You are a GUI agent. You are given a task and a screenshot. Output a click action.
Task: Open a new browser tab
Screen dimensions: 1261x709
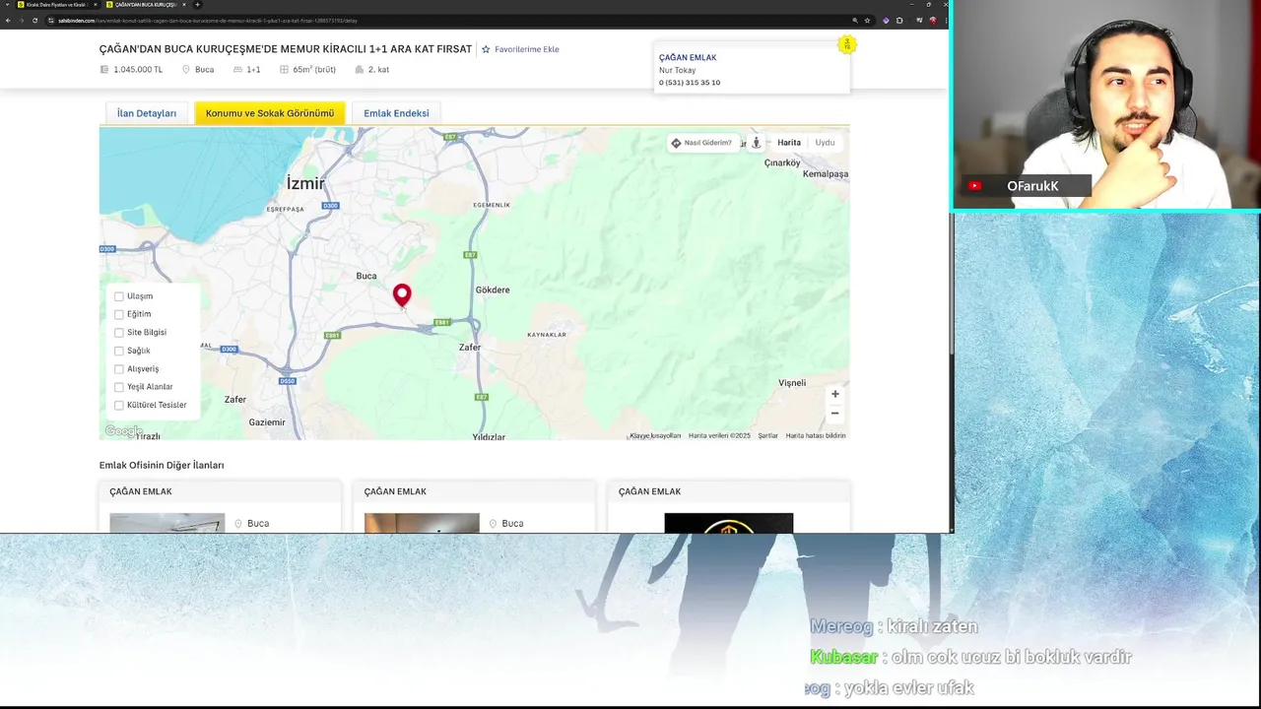point(197,5)
